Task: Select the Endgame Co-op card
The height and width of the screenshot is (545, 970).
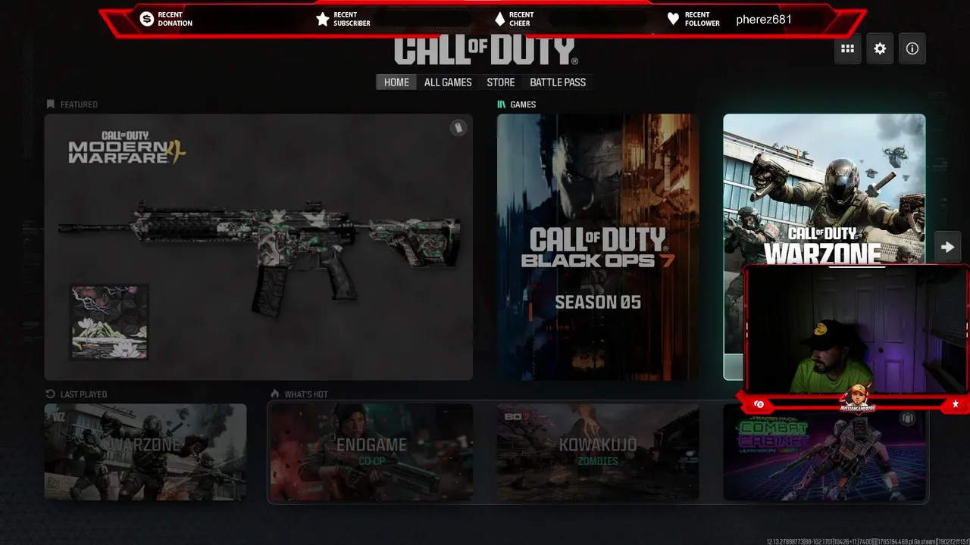Action: pyautogui.click(x=371, y=452)
